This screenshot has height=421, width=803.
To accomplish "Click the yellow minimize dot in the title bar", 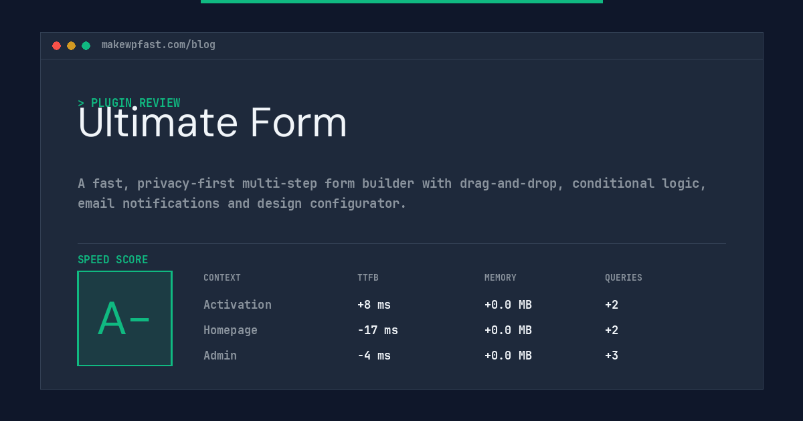I will pos(71,45).
